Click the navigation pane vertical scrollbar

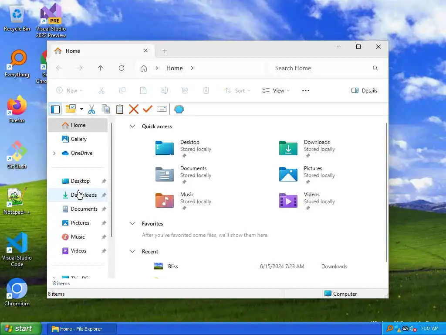pos(111,180)
